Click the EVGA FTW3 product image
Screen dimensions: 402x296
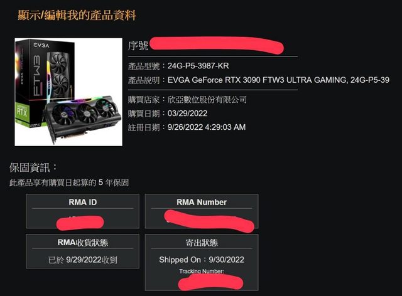(68, 92)
